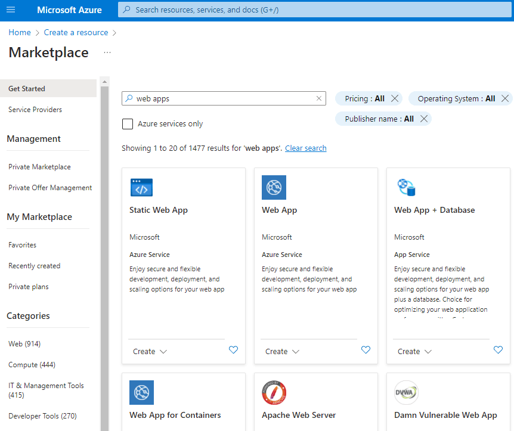Image resolution: width=514 pixels, height=431 pixels.
Task: Open Web App for Containers title
Action: (175, 416)
